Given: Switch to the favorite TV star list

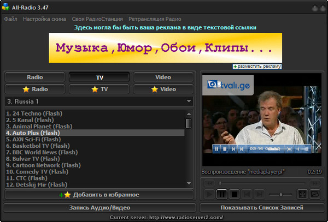Looking at the screenshot, I should [x=99, y=89].
